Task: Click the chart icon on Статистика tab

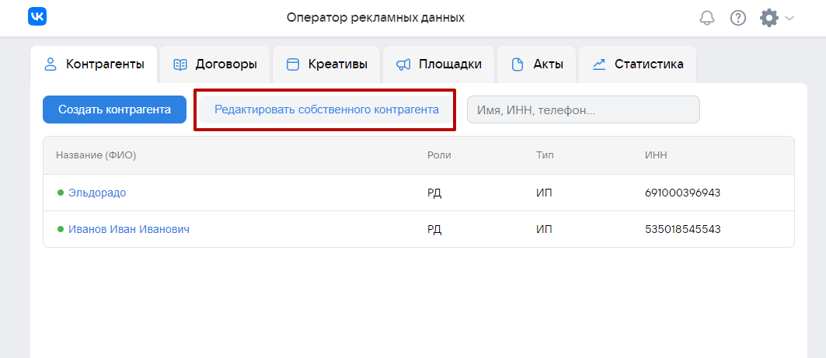Action: tap(599, 64)
